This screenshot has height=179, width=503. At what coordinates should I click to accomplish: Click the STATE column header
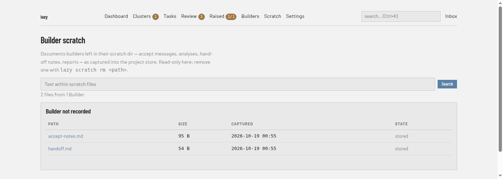[x=401, y=124]
